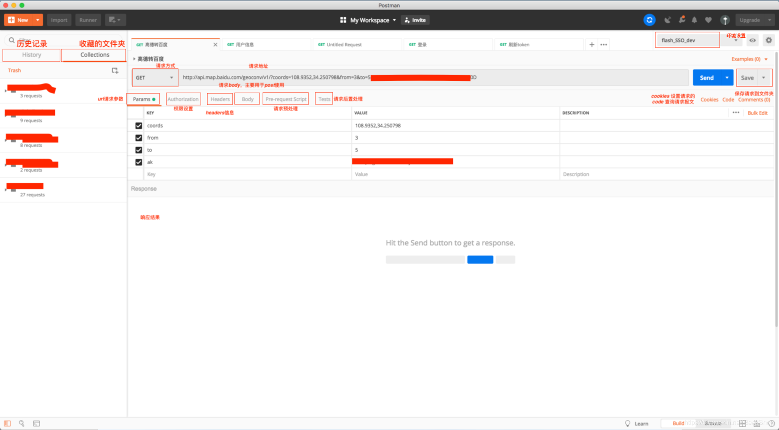Open Send button dropdown arrow

727,77
